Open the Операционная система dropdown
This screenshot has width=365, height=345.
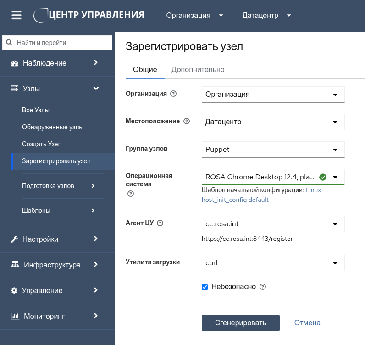pyautogui.click(x=273, y=177)
